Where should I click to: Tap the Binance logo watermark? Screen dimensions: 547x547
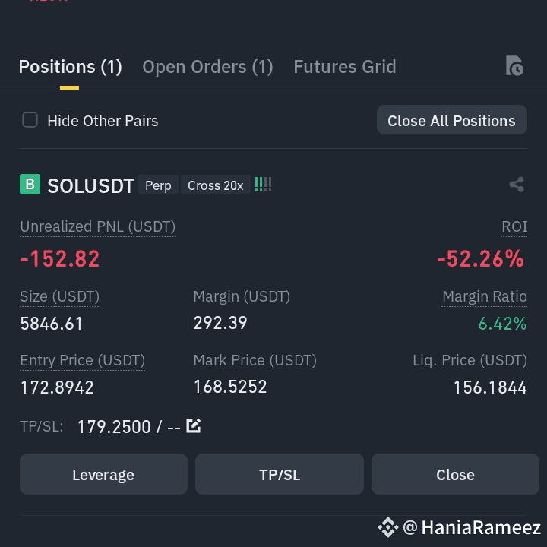coord(388,527)
